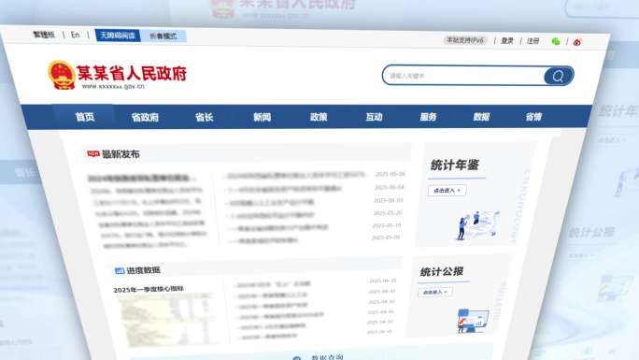Click the red new badge beside 最新发布
Viewport: 639px width, 360px height.
coord(93,153)
